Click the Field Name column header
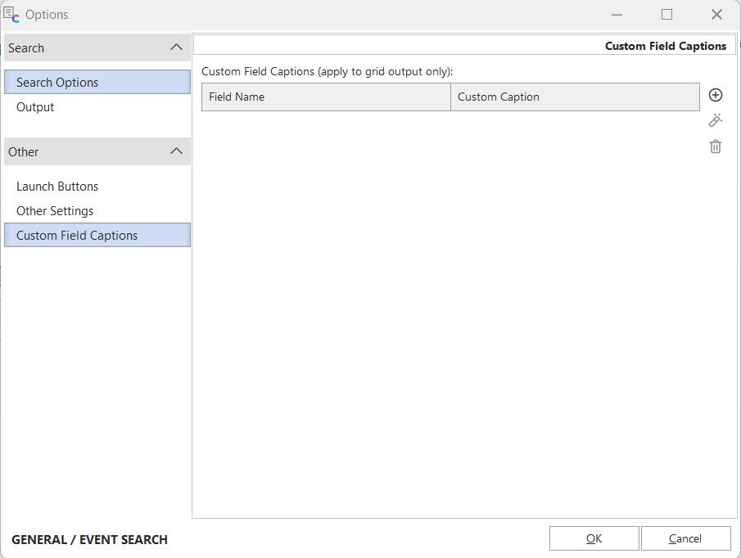This screenshot has width=741, height=558. coord(326,97)
